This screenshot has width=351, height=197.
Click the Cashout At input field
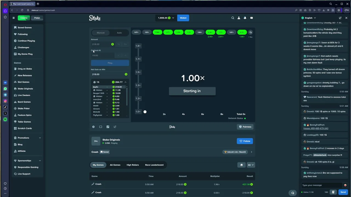point(103,55)
